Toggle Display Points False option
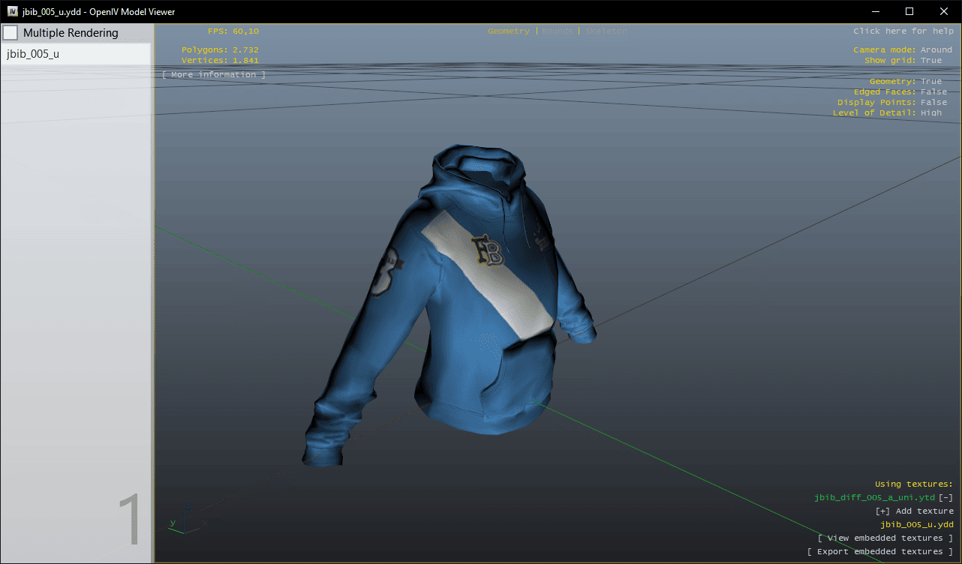Viewport: 962px width, 564px height. [933, 103]
